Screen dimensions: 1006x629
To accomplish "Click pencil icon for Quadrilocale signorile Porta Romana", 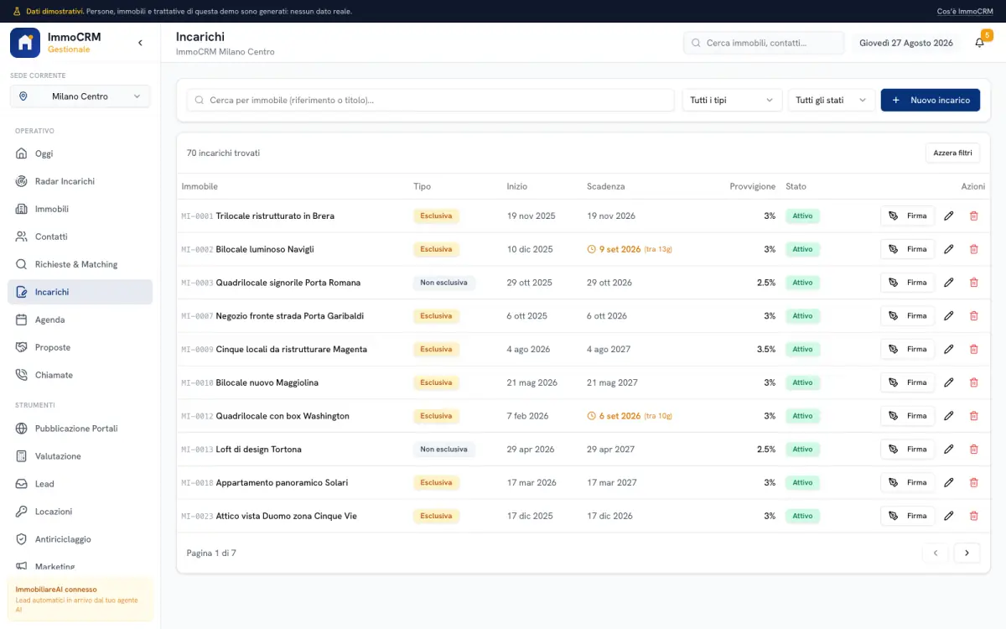I will tap(949, 283).
